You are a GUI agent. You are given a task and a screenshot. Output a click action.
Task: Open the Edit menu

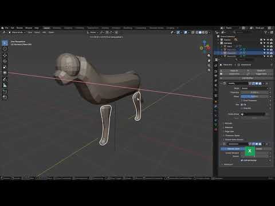coord(13,28)
